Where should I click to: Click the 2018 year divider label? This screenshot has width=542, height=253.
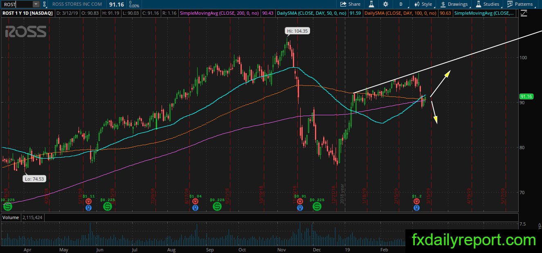[x=343, y=194]
